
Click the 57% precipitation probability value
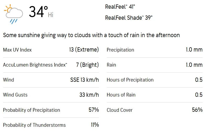94,110
